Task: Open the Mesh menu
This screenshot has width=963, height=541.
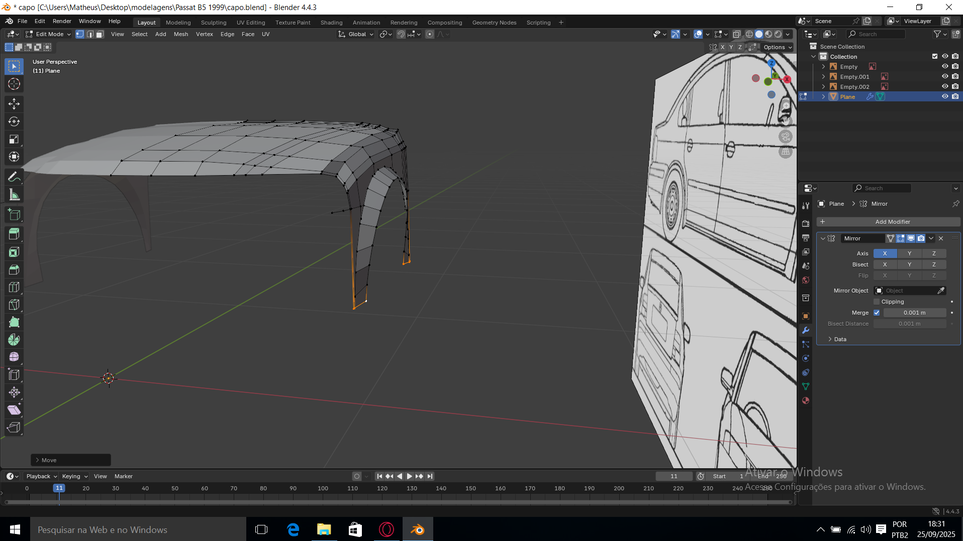Action: [181, 34]
